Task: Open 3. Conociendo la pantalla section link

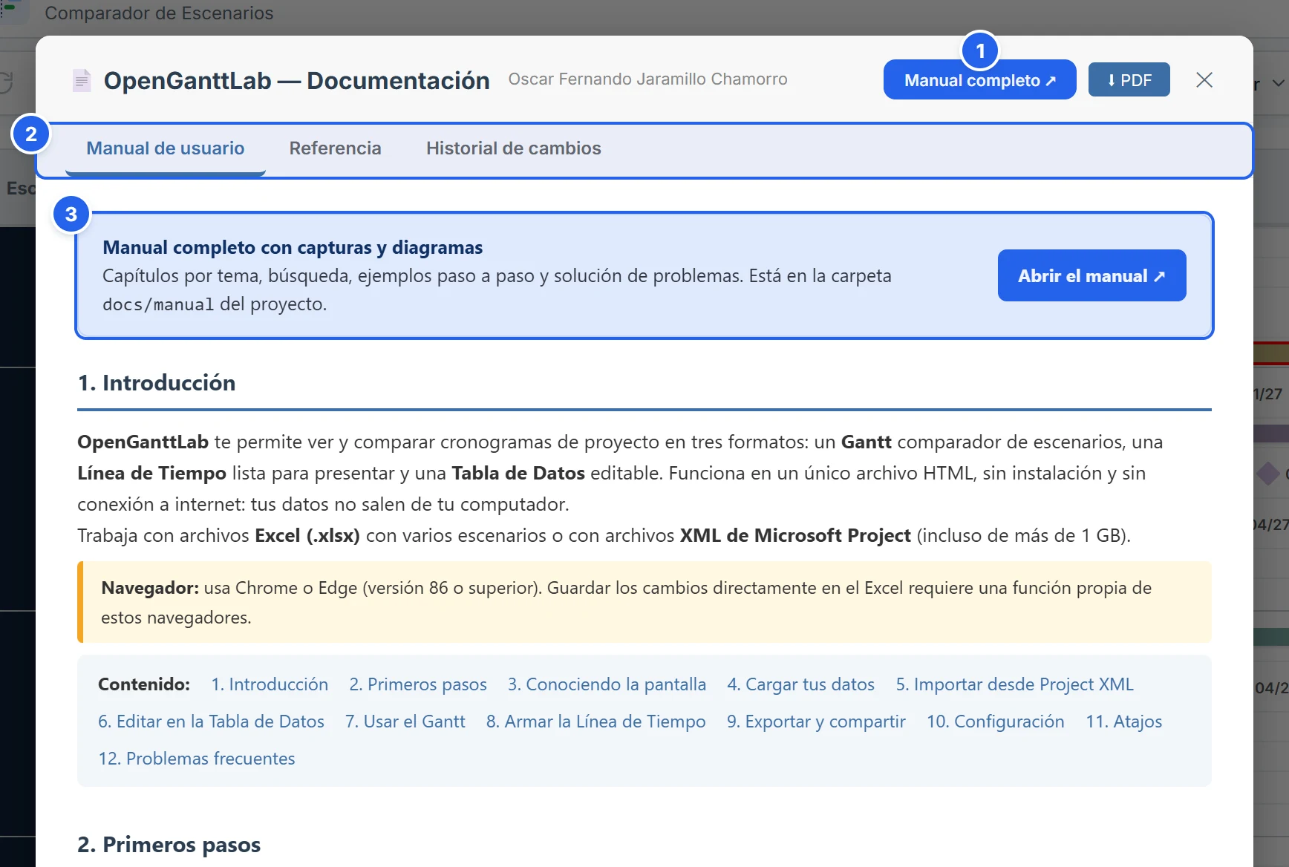Action: tap(607, 684)
